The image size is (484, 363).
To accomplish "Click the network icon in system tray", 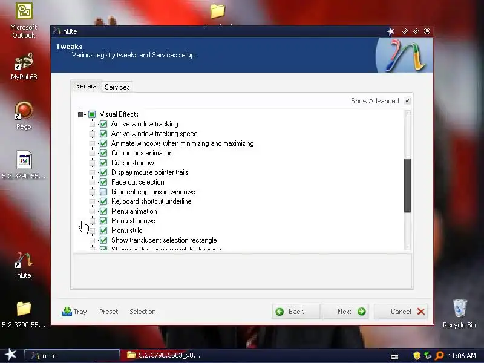I will (x=428, y=356).
